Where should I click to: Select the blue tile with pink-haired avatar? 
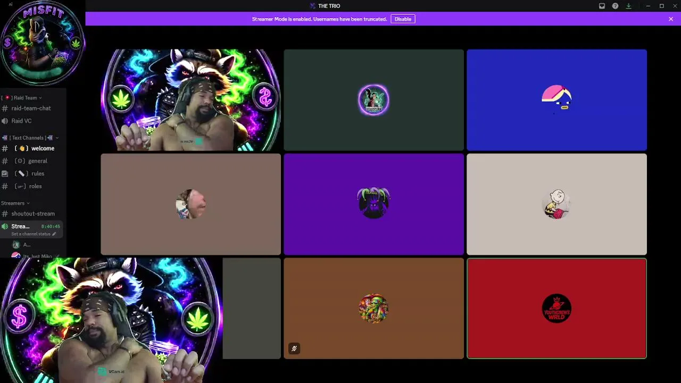click(557, 100)
